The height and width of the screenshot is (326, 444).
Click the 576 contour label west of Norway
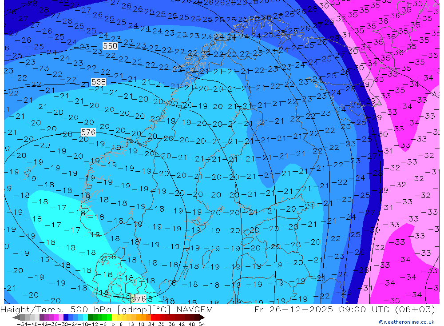pos(88,132)
